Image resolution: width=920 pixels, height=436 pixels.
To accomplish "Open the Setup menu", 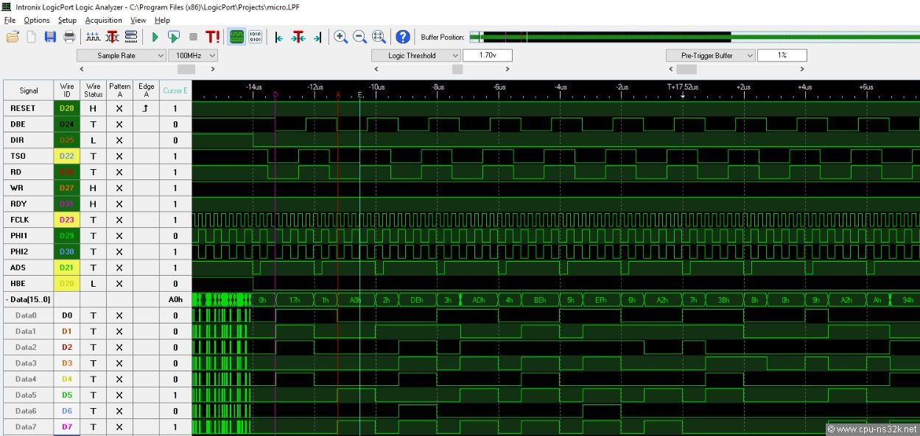I will tap(67, 20).
